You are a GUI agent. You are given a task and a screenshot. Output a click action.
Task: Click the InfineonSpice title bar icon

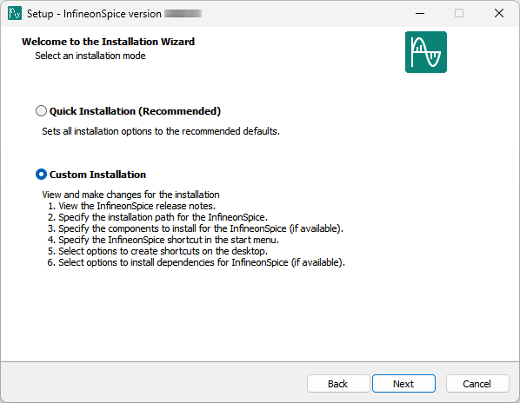point(15,13)
